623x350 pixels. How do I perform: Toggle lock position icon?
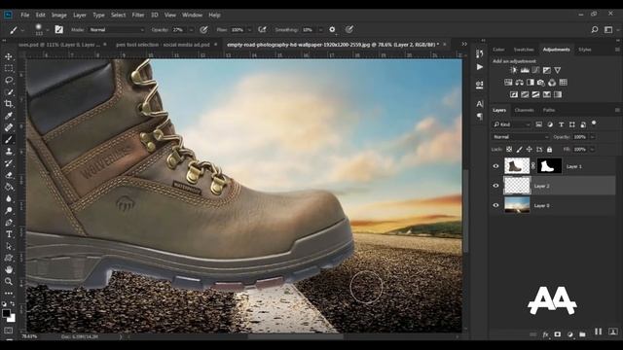529,150
